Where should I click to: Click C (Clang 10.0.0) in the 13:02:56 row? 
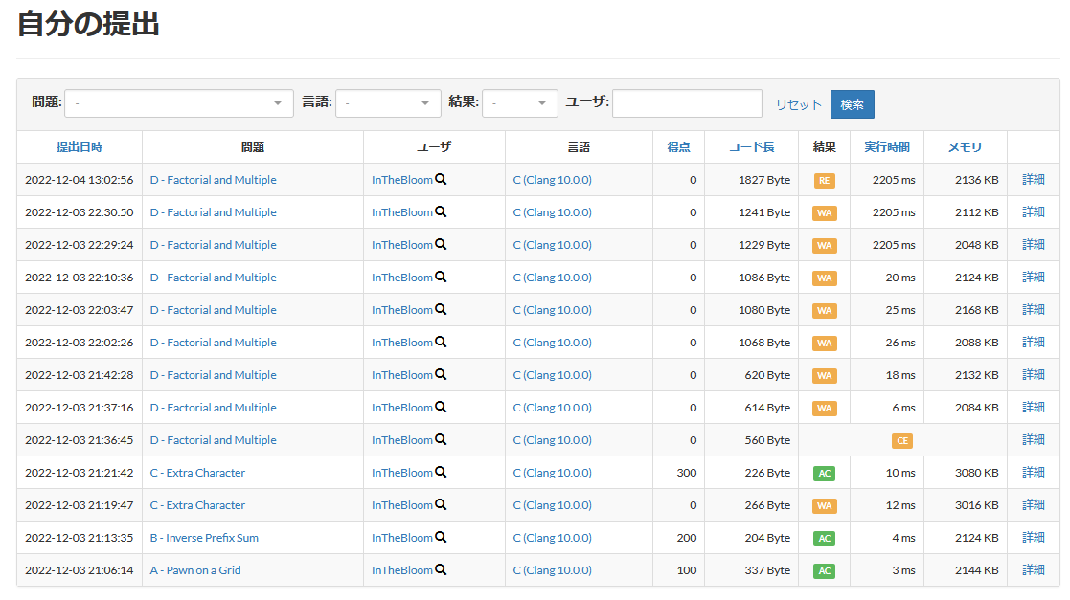coord(552,180)
